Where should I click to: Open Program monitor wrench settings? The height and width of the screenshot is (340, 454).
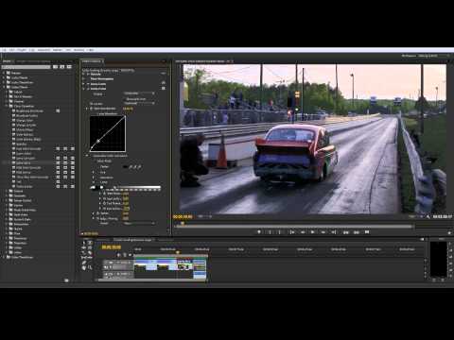[x=428, y=216]
